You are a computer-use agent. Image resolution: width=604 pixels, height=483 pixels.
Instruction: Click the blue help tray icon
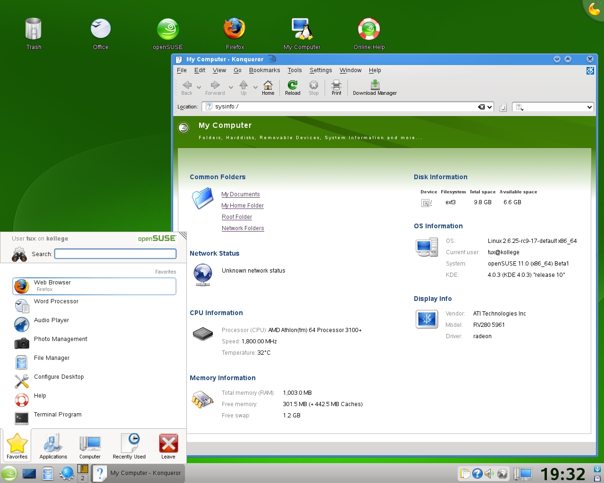point(477,474)
